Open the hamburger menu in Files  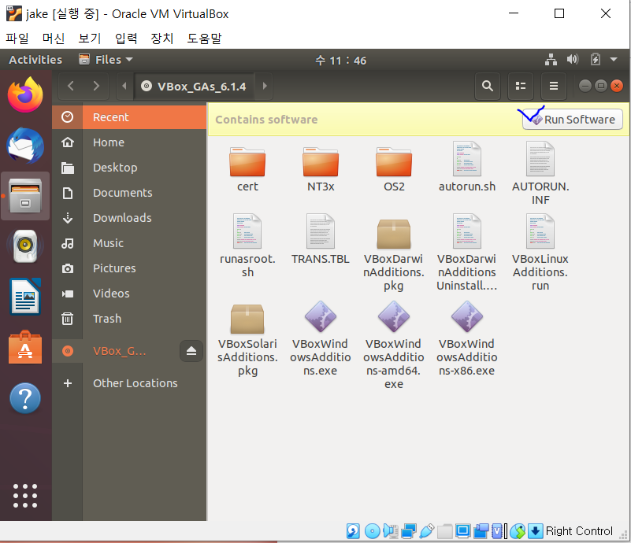point(554,86)
